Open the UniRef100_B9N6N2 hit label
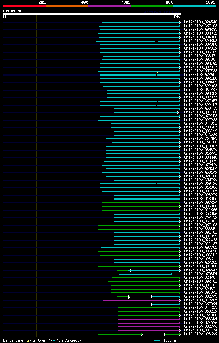219x343 pixels. click(201, 41)
